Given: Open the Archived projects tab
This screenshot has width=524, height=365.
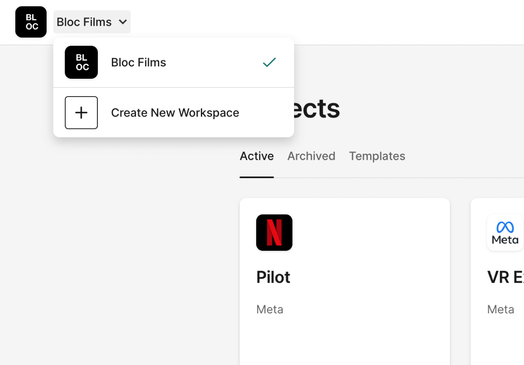Looking at the screenshot, I should [x=311, y=156].
